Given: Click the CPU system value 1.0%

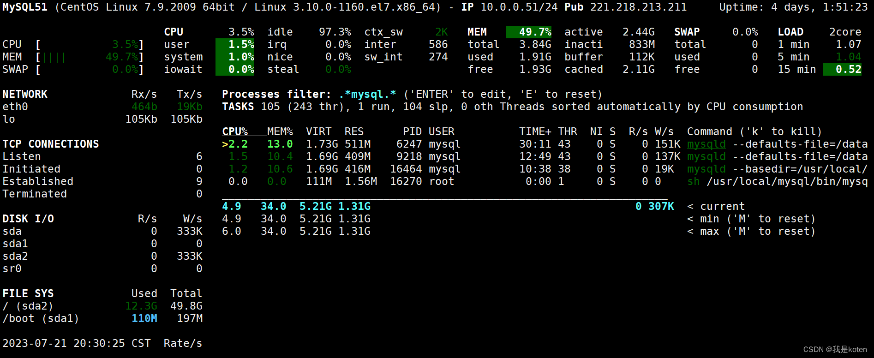Looking at the screenshot, I should point(235,57).
